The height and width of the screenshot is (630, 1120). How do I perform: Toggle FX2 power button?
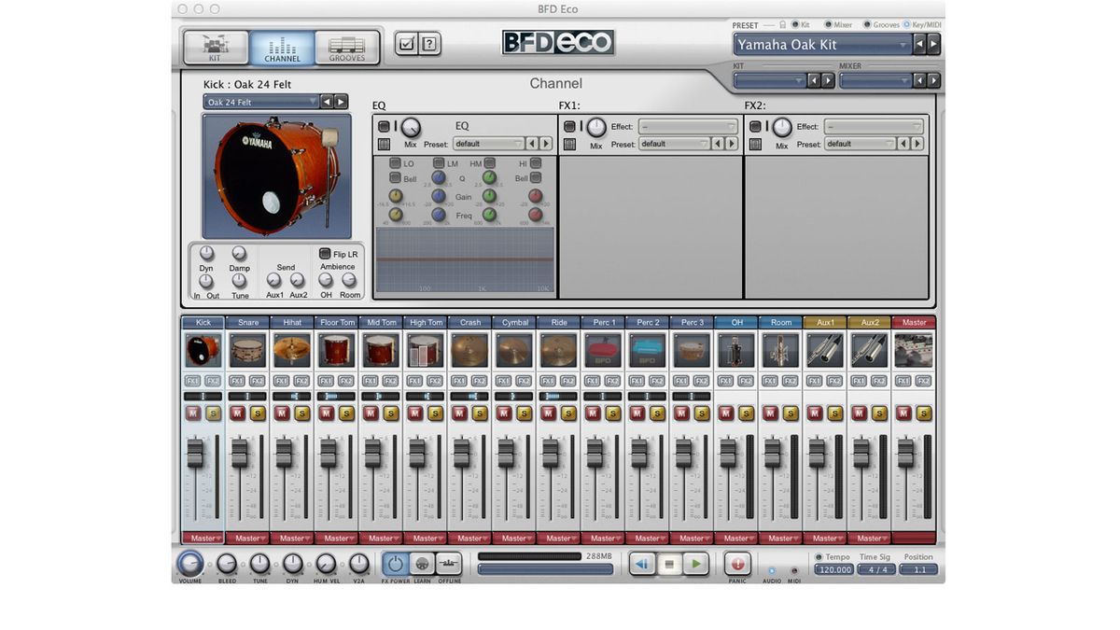point(755,127)
